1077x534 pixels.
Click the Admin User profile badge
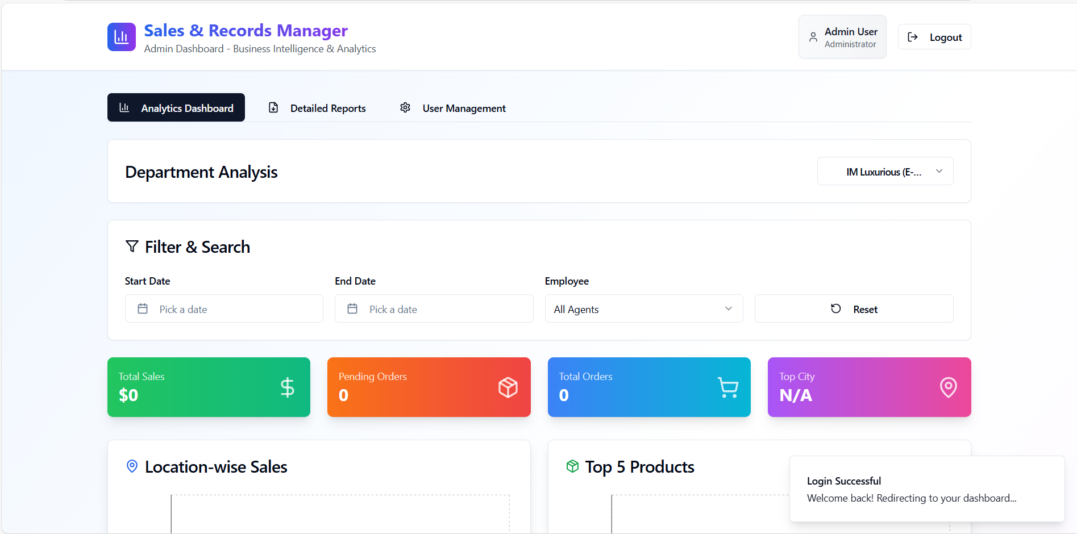842,37
